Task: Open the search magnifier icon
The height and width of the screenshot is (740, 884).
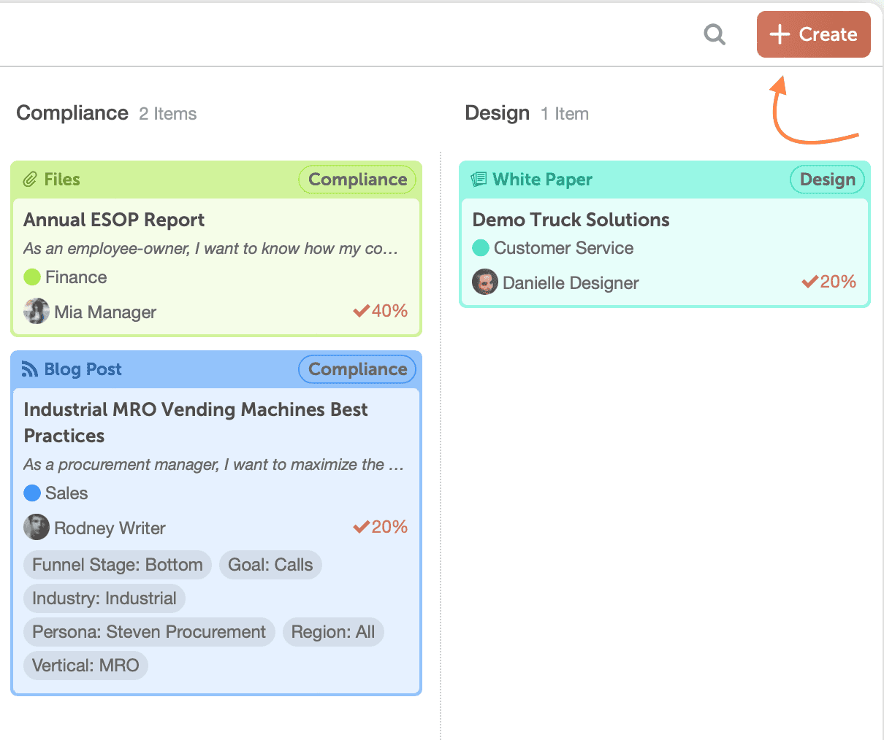Action: click(715, 34)
